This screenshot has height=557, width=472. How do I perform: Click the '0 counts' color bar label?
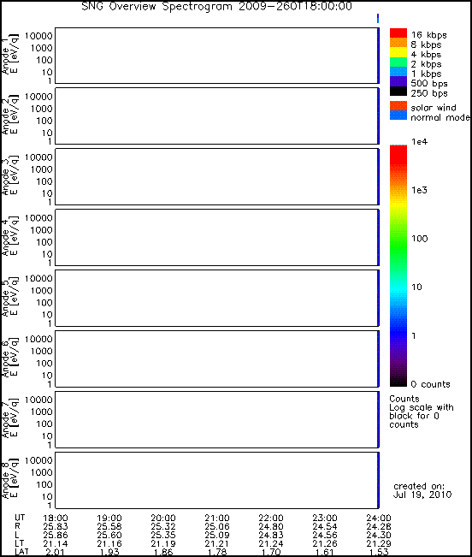click(430, 384)
